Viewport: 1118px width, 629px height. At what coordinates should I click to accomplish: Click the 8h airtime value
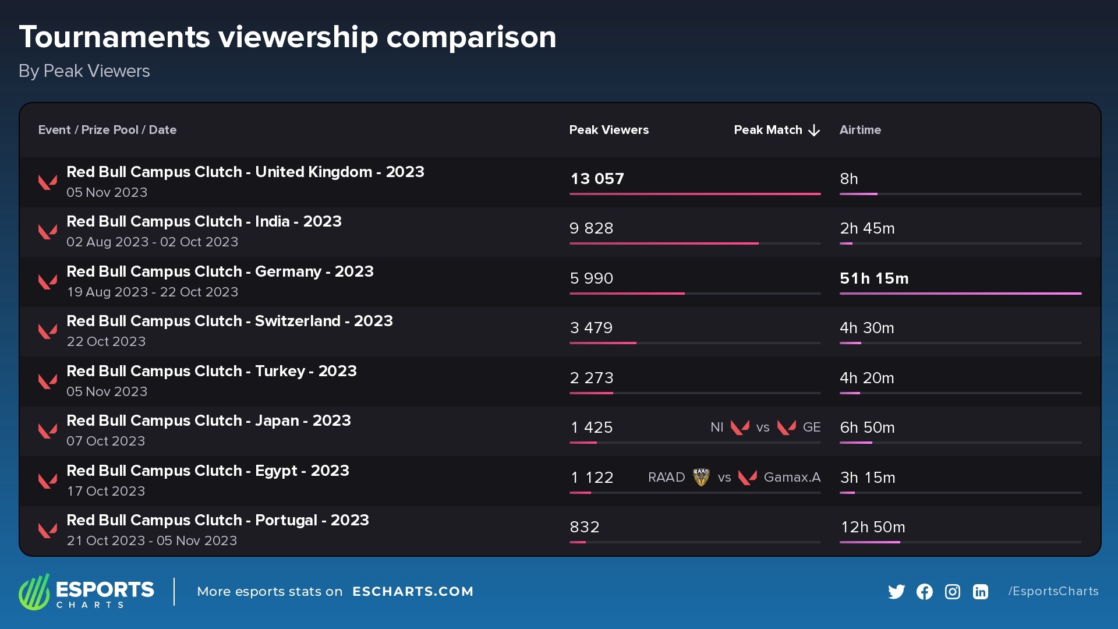(849, 179)
